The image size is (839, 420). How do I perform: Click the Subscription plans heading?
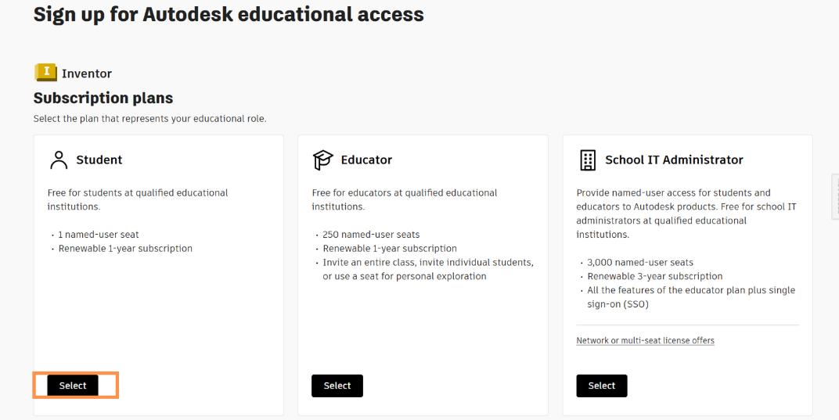pyautogui.click(x=103, y=98)
